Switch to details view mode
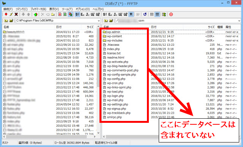This screenshot has height=147, width=243. point(157,14)
